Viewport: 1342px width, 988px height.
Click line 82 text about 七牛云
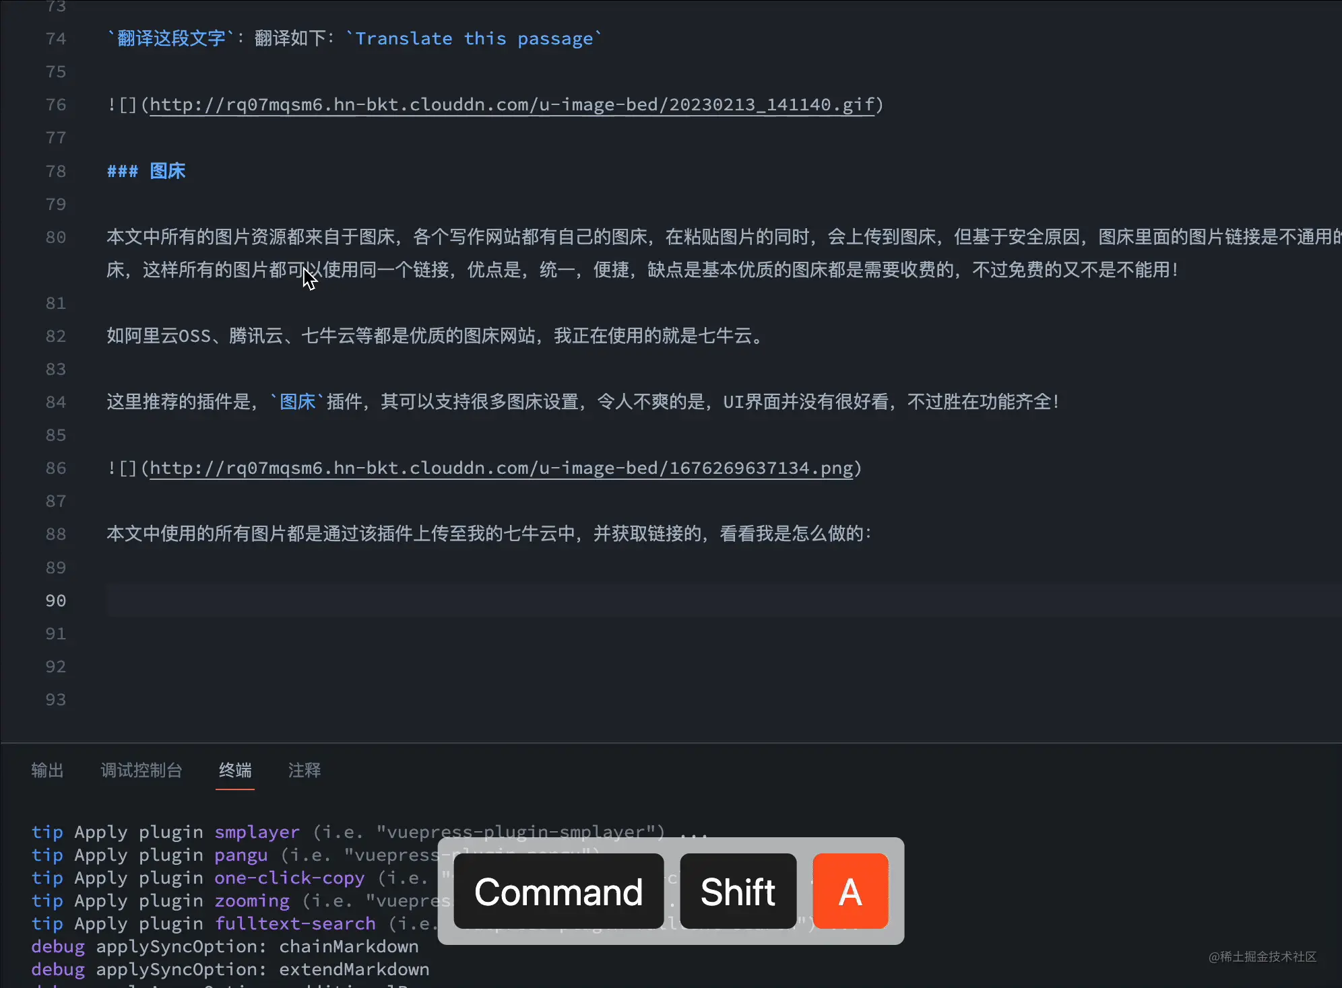pos(435,336)
